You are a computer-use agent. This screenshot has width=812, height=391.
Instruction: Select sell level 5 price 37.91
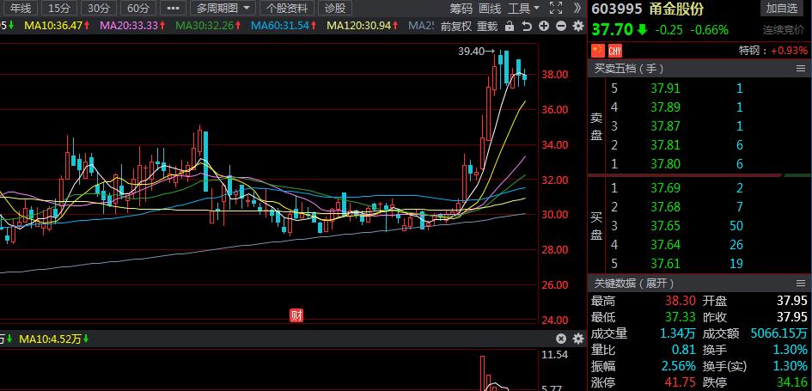click(665, 89)
